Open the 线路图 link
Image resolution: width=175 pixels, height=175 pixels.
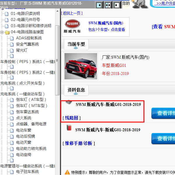point(71,118)
